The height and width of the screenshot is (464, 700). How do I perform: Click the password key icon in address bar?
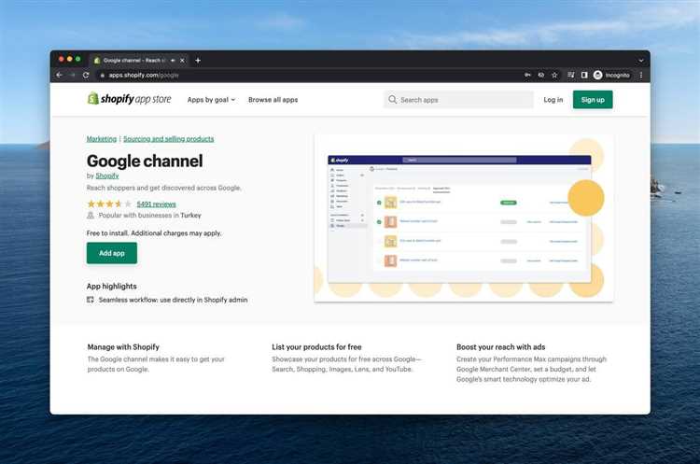(527, 75)
